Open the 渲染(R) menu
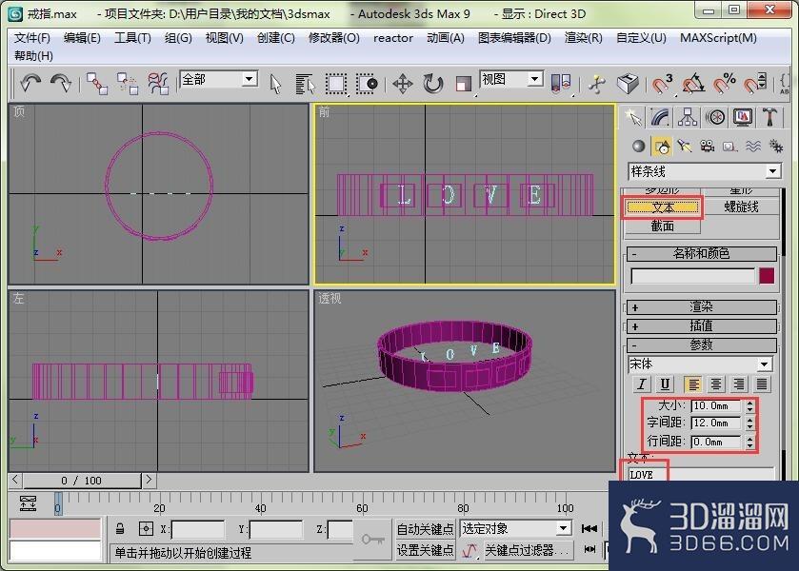799x571 pixels. 584,38
